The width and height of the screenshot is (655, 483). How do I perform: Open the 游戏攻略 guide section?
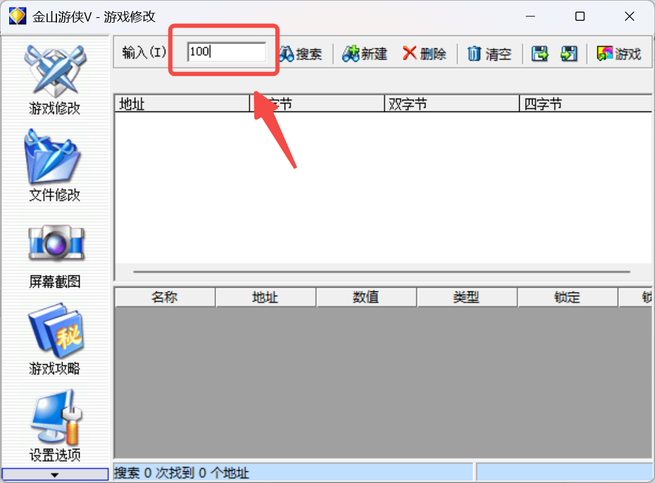(54, 339)
